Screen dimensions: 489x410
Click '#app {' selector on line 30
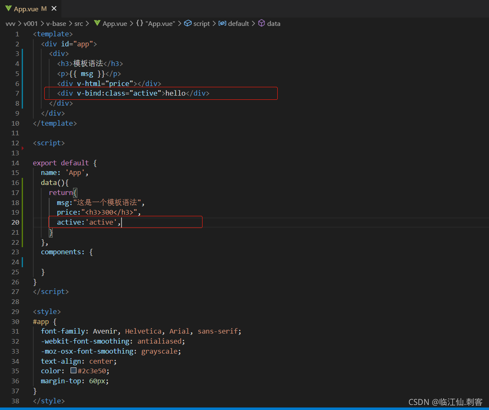pyautogui.click(x=45, y=322)
